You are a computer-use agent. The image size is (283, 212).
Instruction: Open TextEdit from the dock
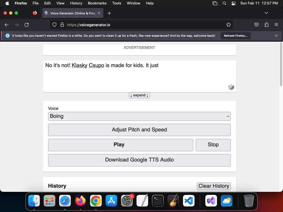click(142, 201)
